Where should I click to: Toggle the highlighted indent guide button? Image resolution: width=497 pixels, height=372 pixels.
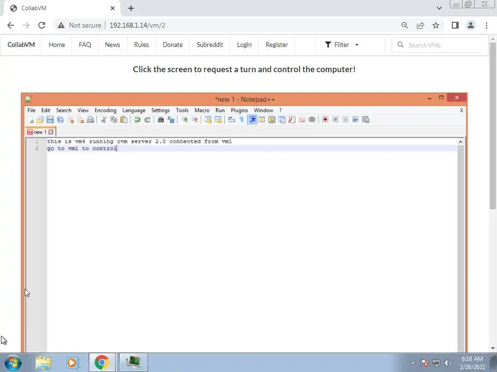tap(252, 120)
